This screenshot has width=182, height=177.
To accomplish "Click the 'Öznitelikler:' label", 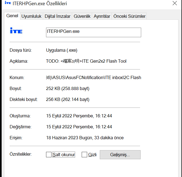I will [x=21, y=154].
